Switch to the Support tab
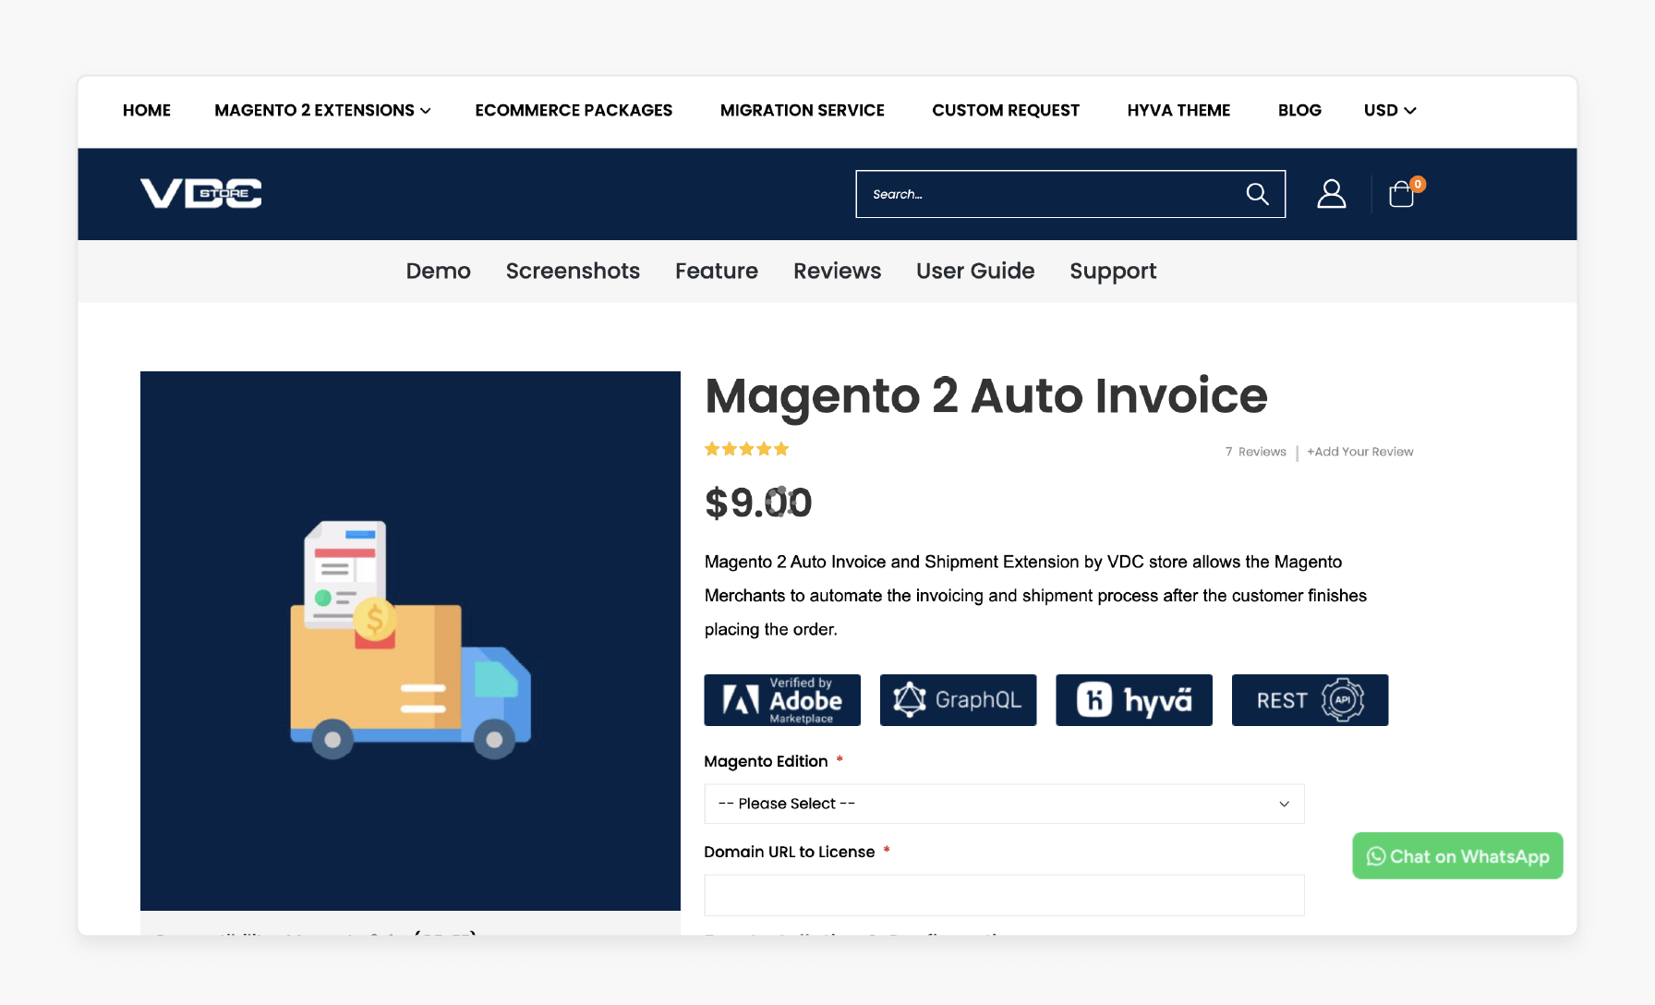The width and height of the screenshot is (1655, 1005). point(1113,271)
